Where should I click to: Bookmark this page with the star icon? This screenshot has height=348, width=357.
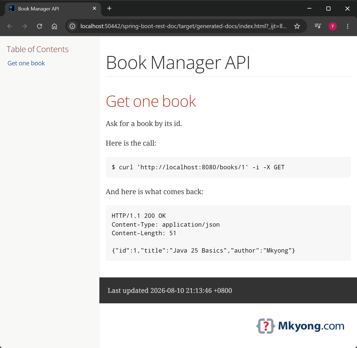[297, 26]
